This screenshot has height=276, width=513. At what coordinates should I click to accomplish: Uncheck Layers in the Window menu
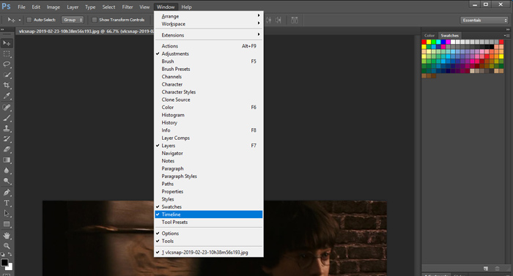(208, 146)
